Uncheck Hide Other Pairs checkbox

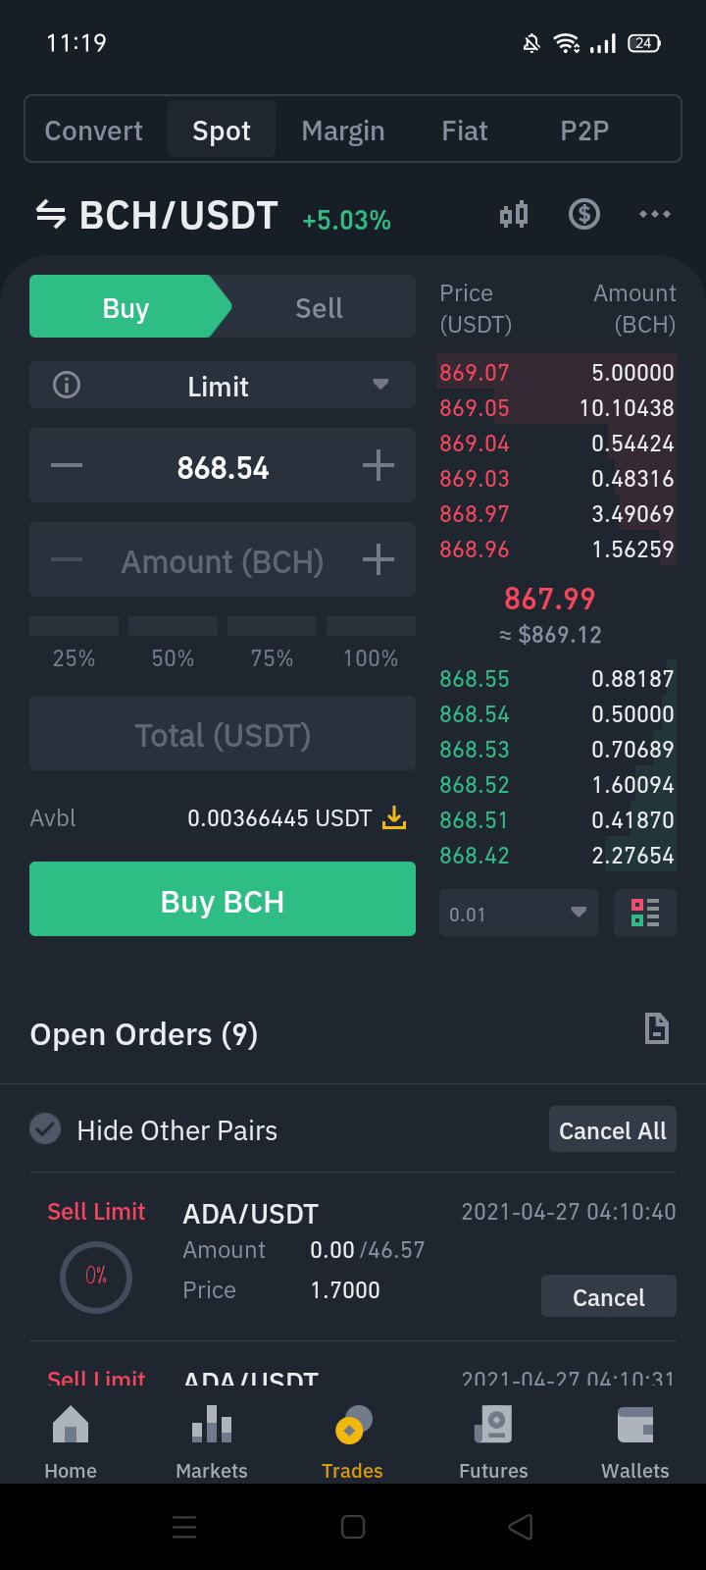click(45, 1129)
